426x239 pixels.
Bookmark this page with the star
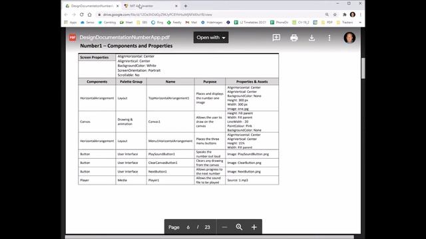point(335,15)
